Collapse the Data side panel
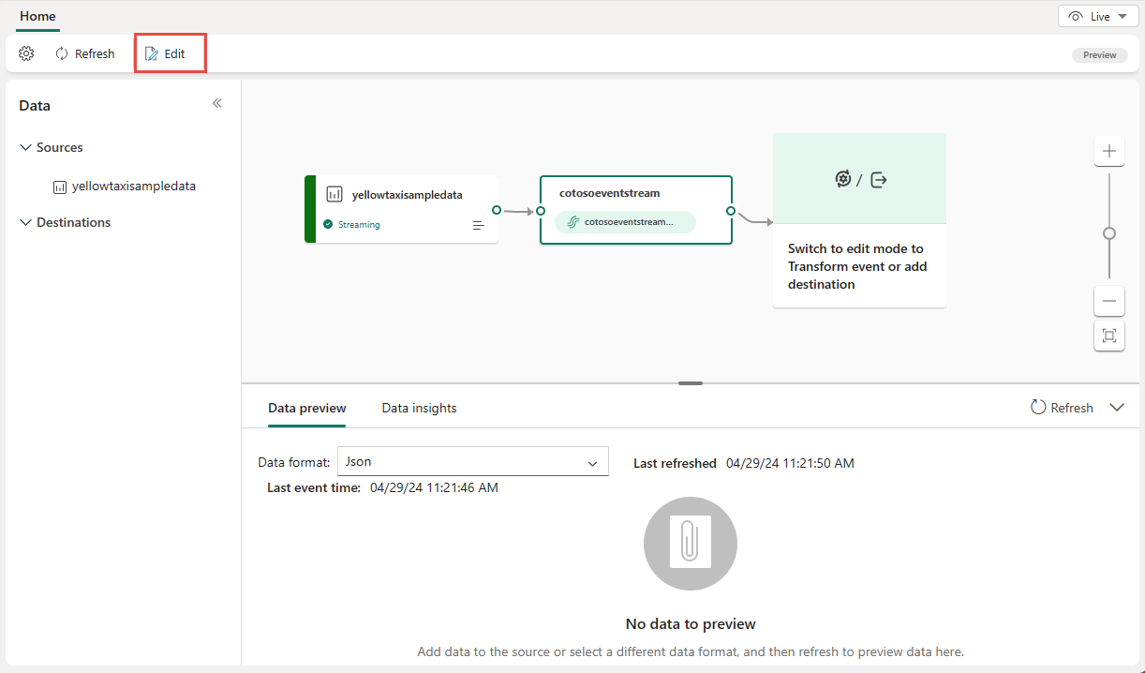The width and height of the screenshot is (1145, 673). click(217, 103)
